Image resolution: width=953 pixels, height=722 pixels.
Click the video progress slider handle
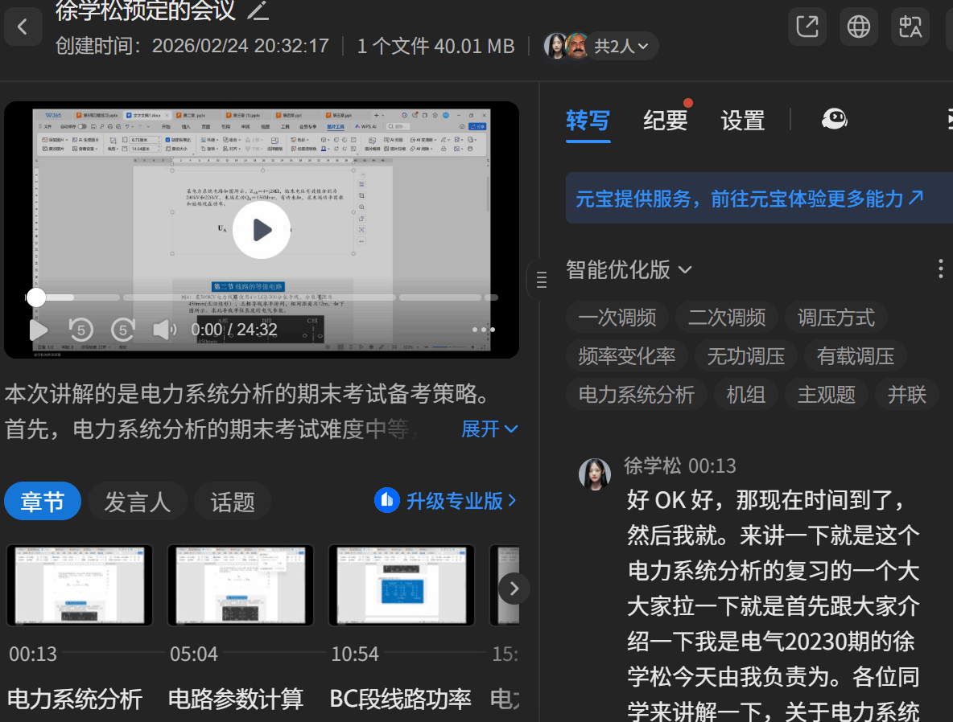click(36, 297)
